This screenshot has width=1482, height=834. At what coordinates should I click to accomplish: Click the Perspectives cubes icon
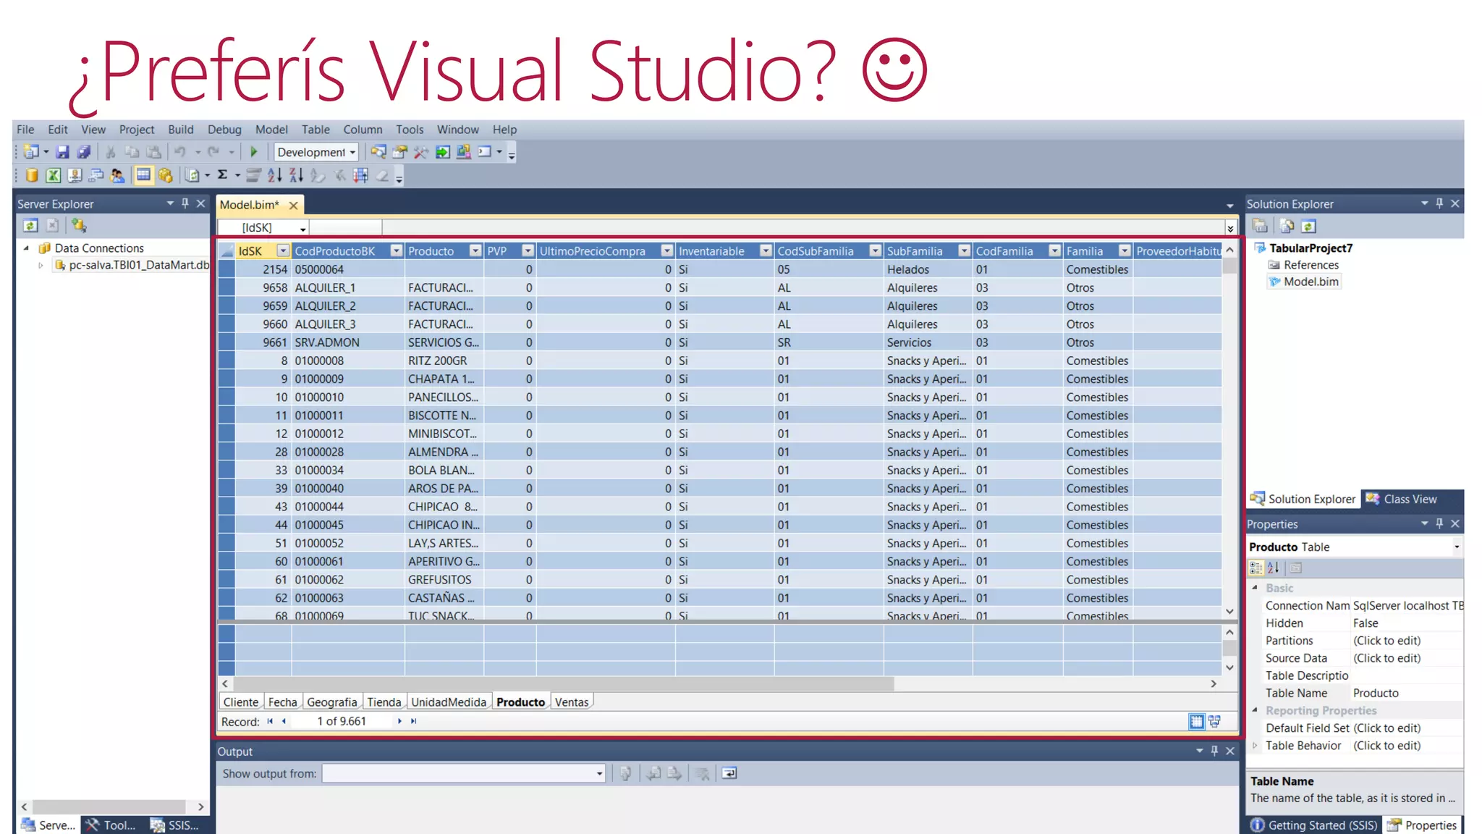click(166, 175)
